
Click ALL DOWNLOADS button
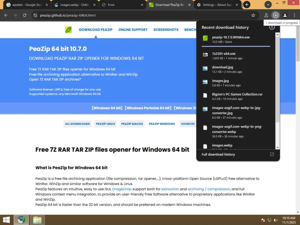[x=77, y=124]
